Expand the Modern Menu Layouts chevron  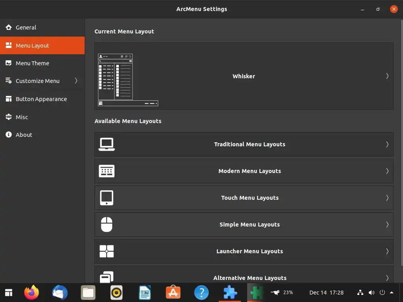point(387,171)
